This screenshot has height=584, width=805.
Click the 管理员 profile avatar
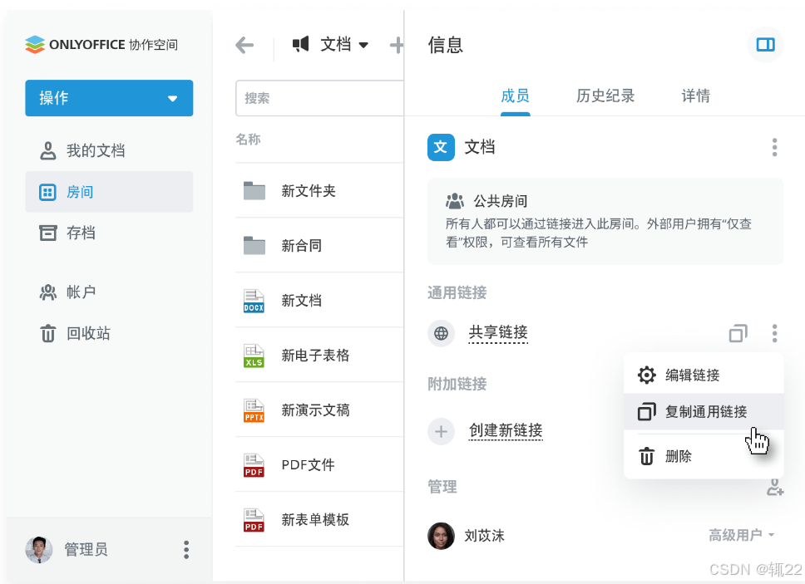[x=39, y=550]
